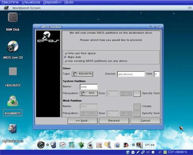Click the drive Unit number field
This screenshot has width=193, height=155.
pos(156,74)
